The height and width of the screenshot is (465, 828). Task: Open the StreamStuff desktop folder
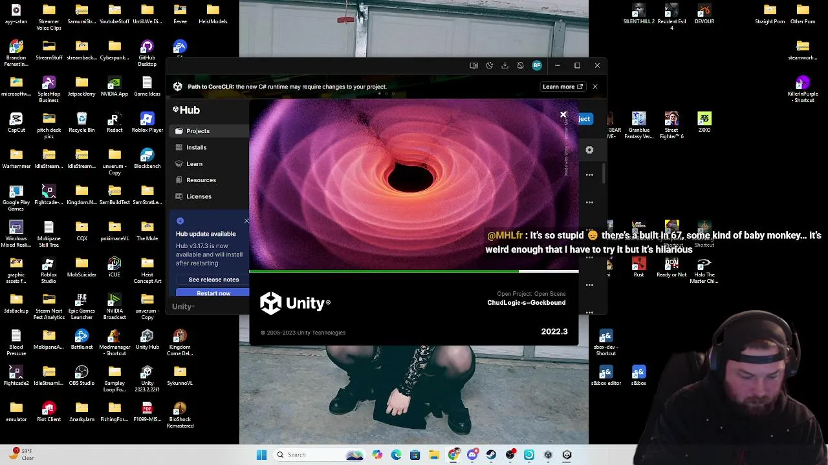49,50
